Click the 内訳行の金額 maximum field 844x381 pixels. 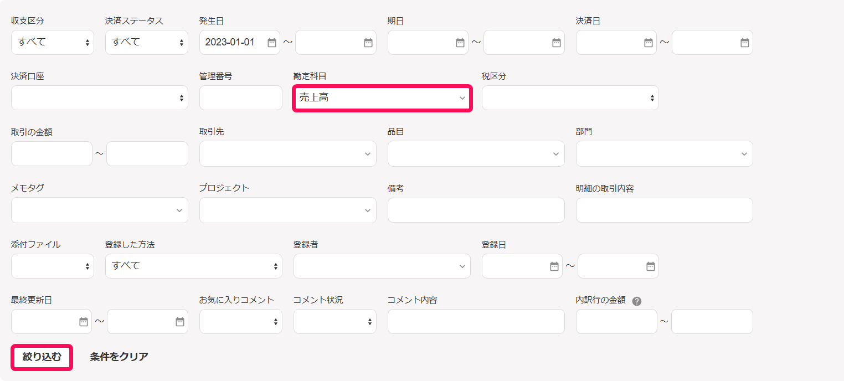coord(712,322)
